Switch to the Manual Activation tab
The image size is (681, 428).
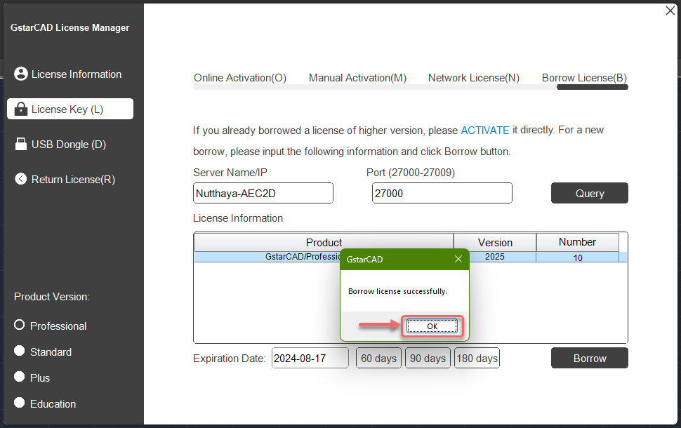(357, 78)
